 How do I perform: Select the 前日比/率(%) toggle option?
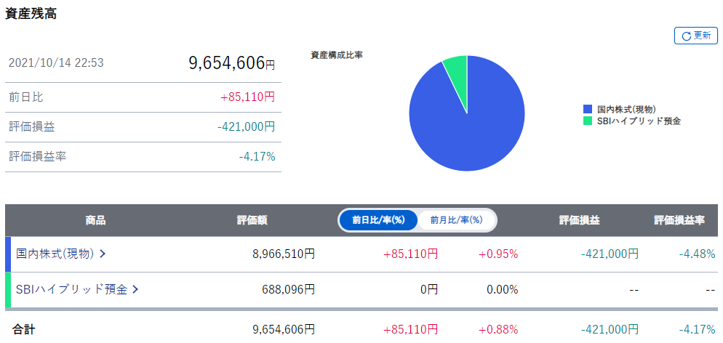point(378,219)
